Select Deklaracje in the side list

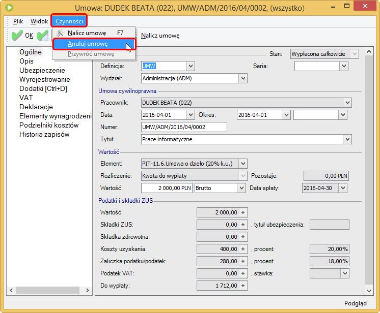pyautogui.click(x=36, y=107)
